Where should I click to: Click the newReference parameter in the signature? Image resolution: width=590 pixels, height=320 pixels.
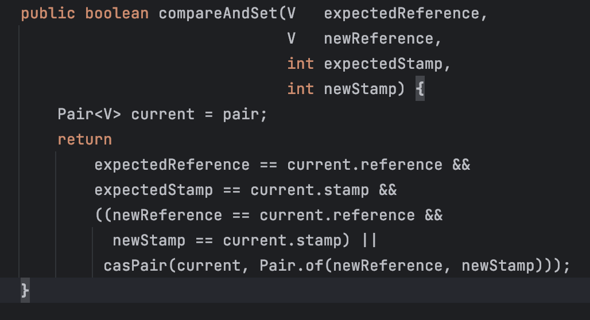(x=379, y=38)
